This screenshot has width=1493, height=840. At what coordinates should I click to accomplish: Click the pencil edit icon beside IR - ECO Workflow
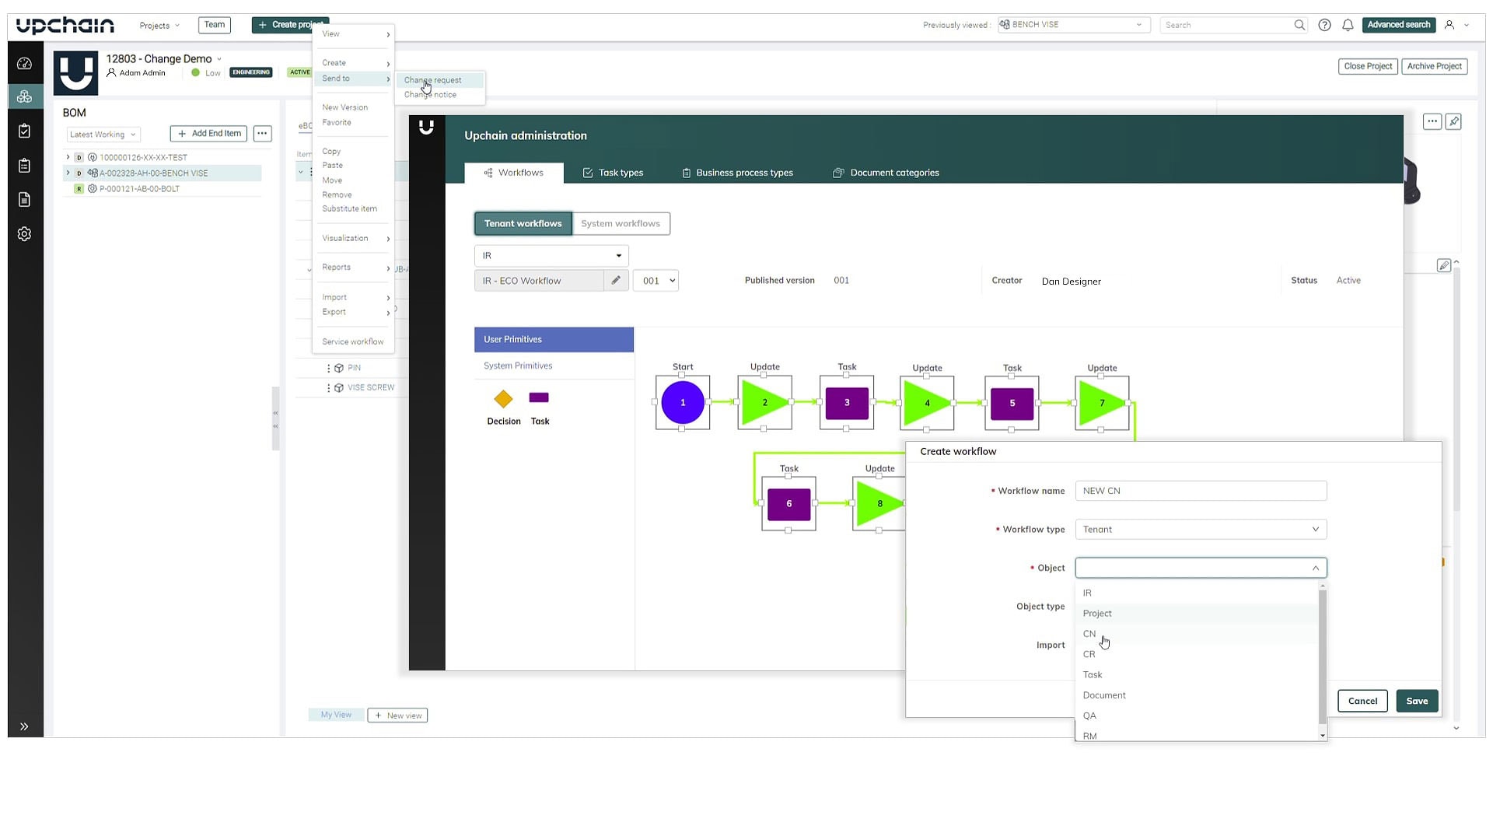[616, 281]
